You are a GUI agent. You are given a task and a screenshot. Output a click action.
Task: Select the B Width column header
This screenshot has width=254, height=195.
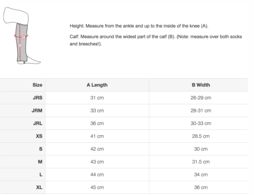point(200,85)
